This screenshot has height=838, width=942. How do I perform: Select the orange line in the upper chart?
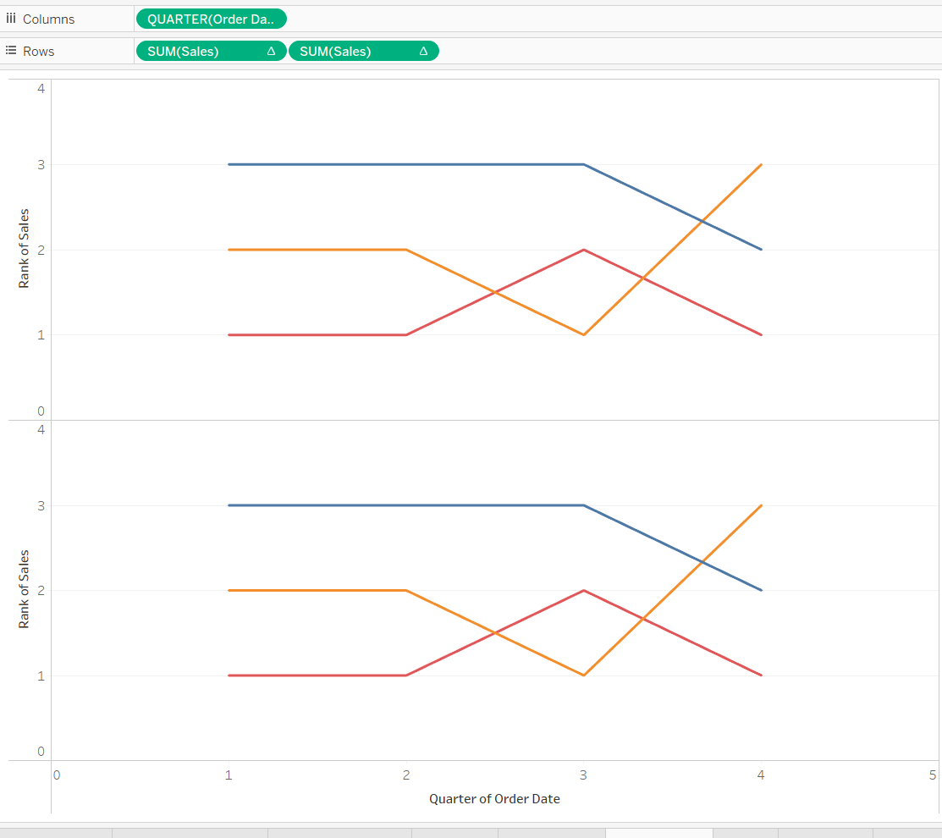317,250
